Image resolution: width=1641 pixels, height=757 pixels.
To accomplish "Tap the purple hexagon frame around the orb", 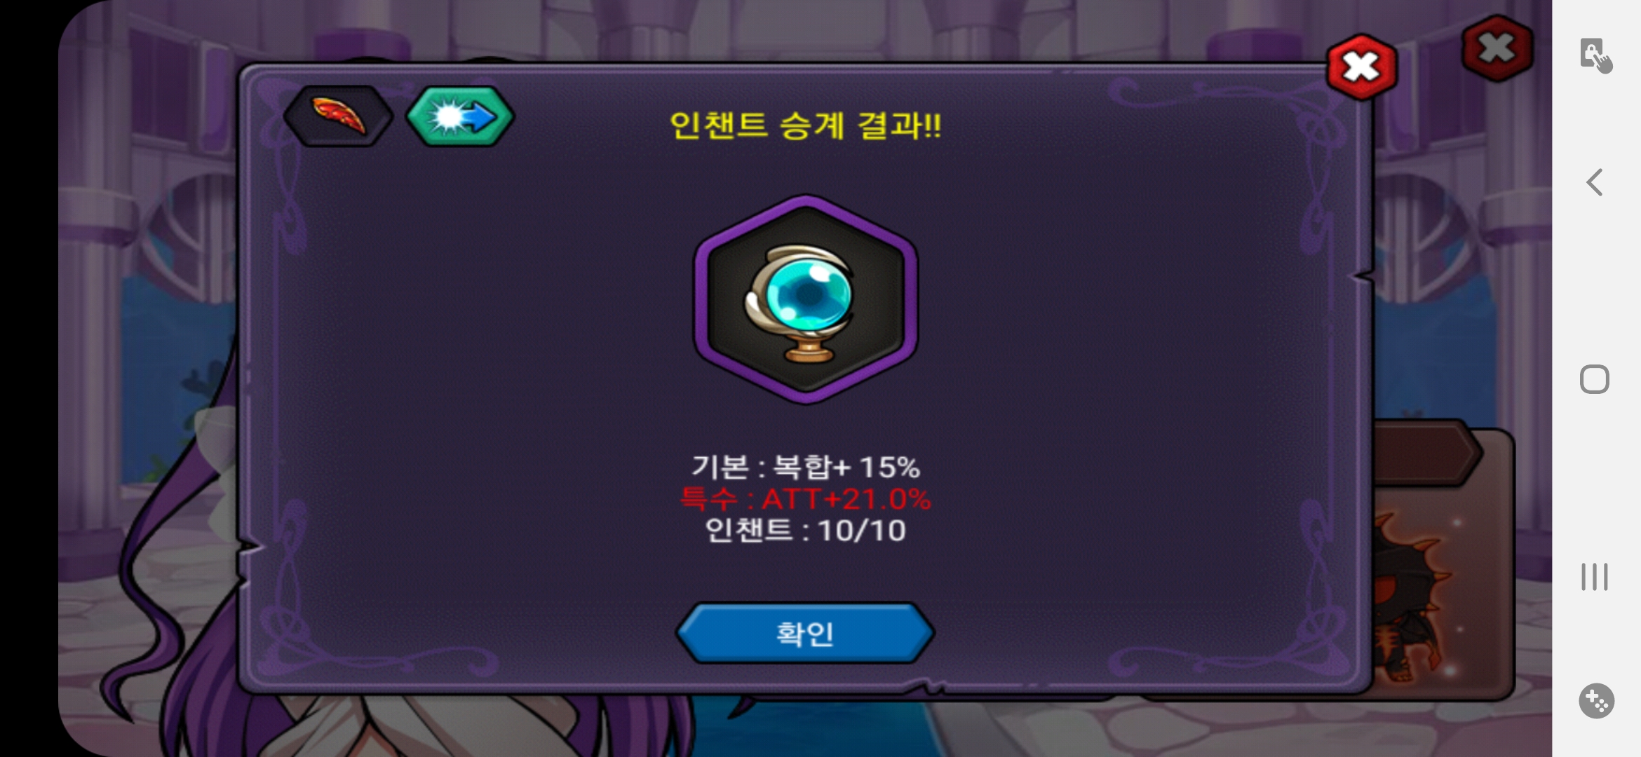I will 806,299.
